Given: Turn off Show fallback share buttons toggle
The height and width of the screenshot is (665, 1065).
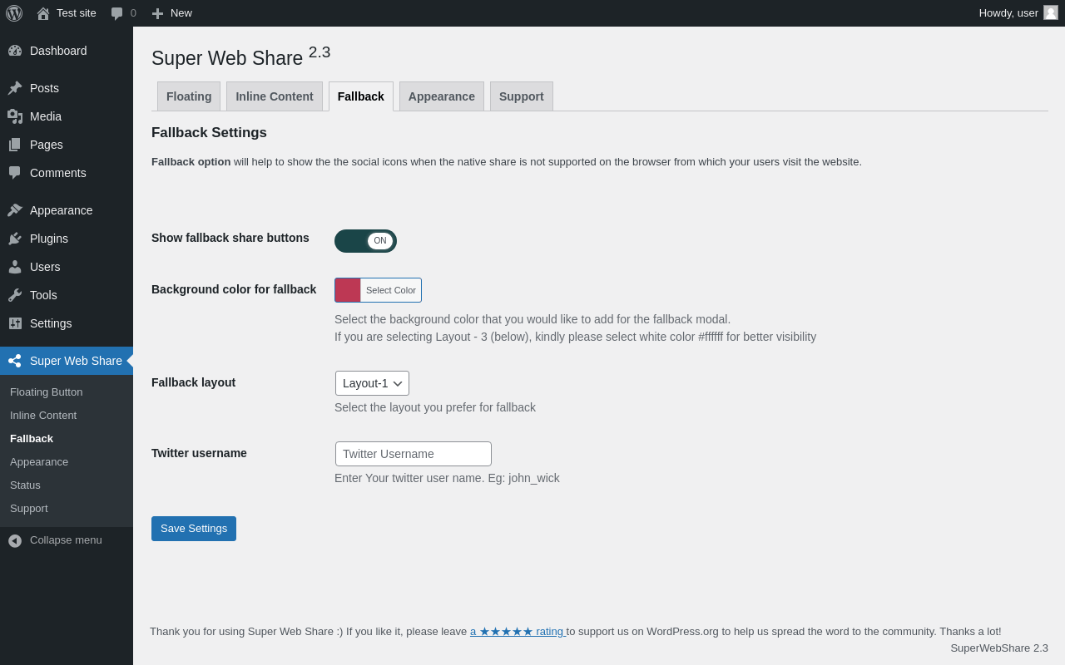Looking at the screenshot, I should pyautogui.click(x=365, y=241).
